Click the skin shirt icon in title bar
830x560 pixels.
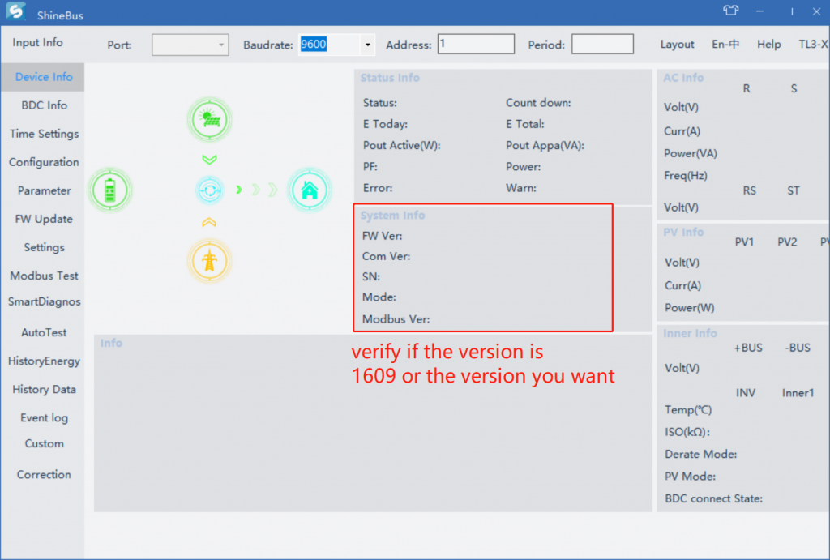click(731, 11)
